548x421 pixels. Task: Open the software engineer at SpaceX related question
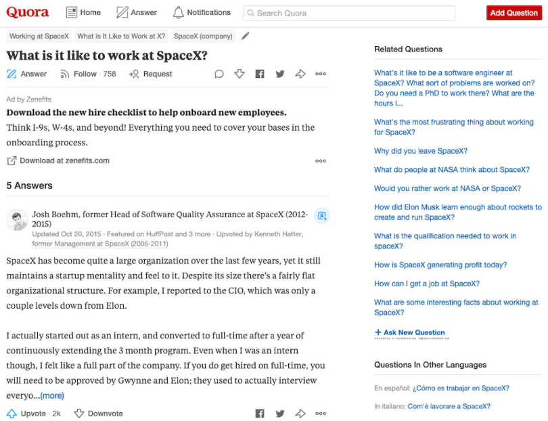point(455,88)
